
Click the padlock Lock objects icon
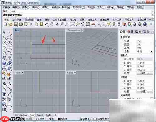pos(119,24)
